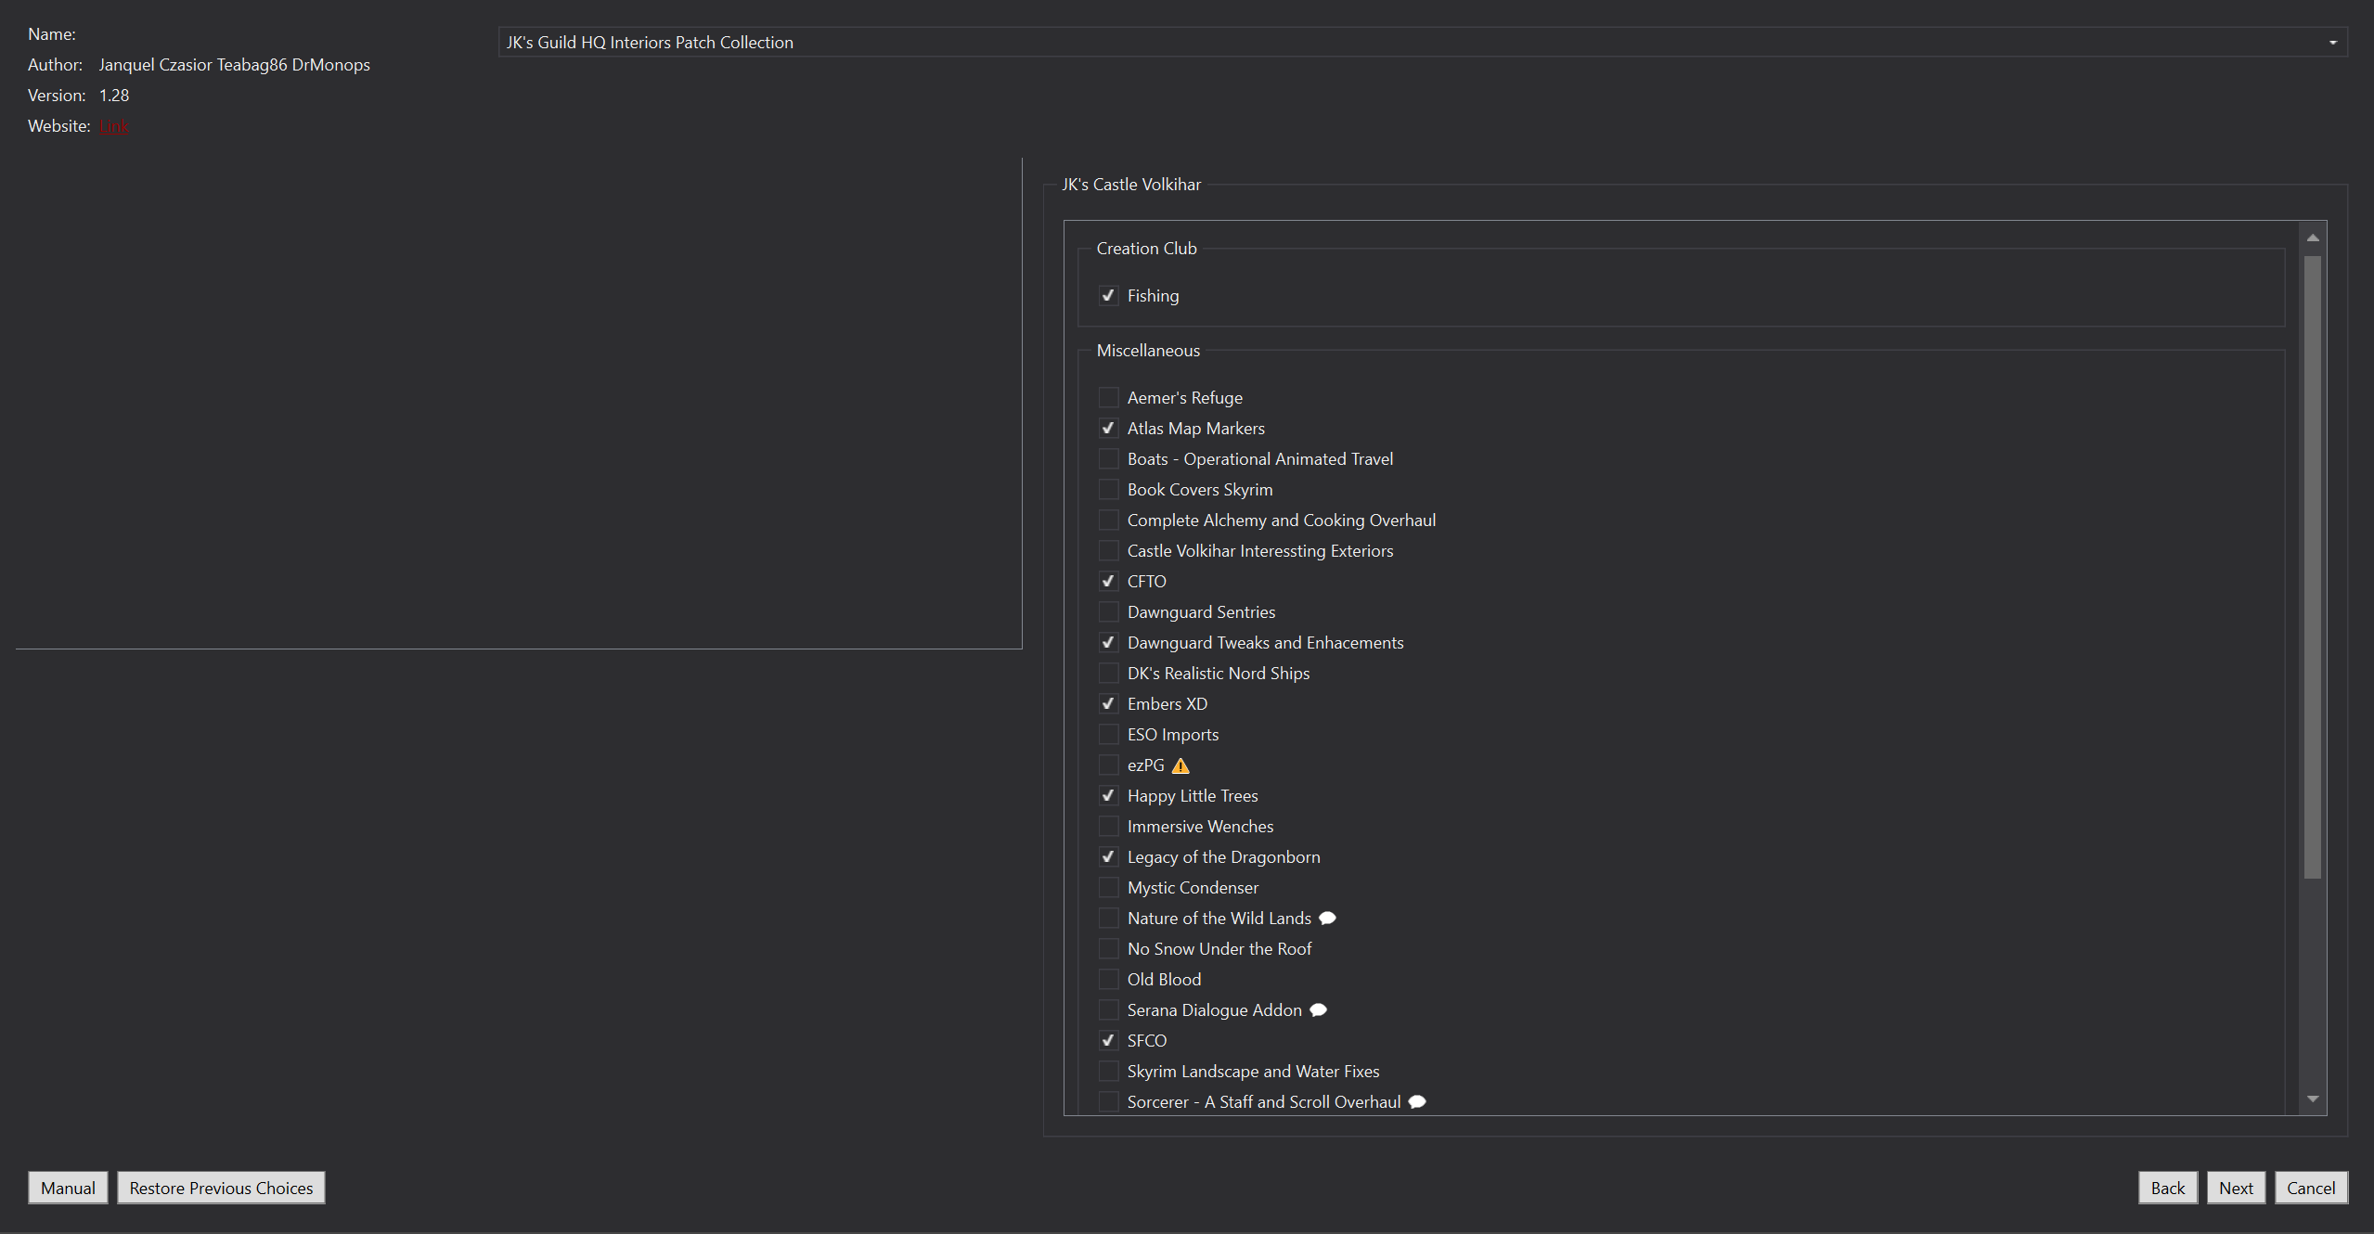The width and height of the screenshot is (2374, 1234).
Task: Uncheck Legacy of the Dragonborn
Action: 1108,857
